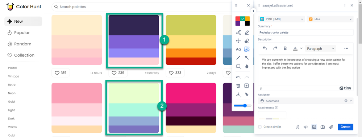Image resolution: width=362 pixels, height=137 pixels.
Task: Select the blur droplet tool
Action: click(x=246, y=66)
